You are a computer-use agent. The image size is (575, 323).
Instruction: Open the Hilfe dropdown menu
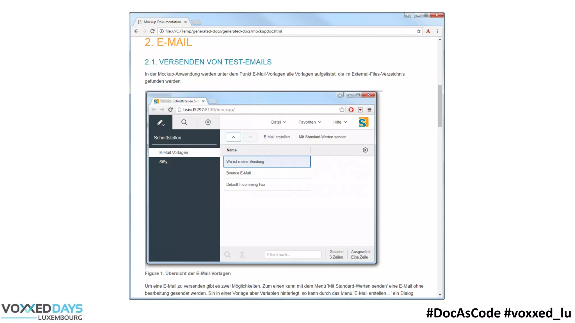click(x=340, y=122)
